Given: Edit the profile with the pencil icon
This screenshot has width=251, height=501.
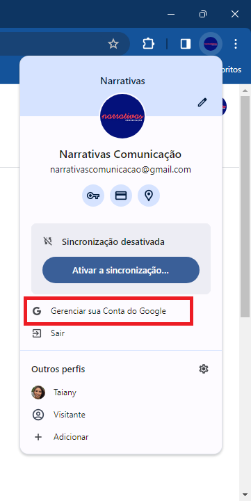Looking at the screenshot, I should (202, 102).
